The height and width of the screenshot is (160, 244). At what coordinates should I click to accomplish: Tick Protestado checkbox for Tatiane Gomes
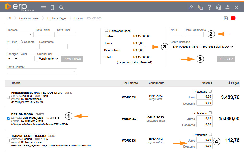[210, 135]
